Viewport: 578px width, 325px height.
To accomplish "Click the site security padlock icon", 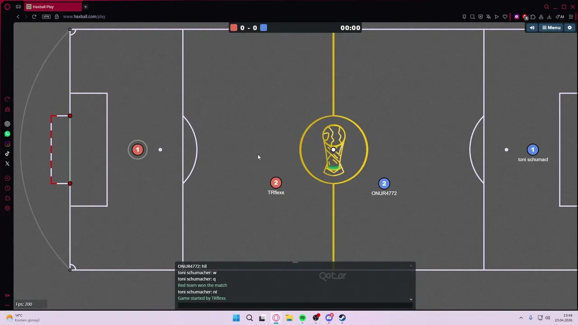I will click(x=56, y=17).
